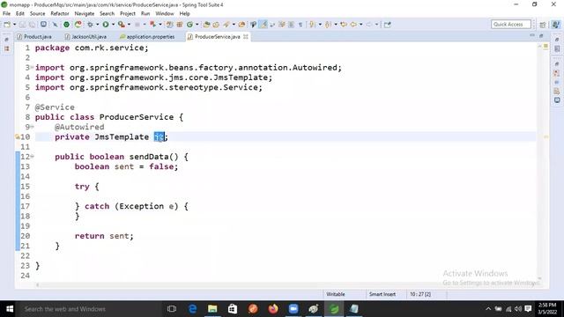Image resolution: width=564 pixels, height=317 pixels.
Task: Toggle Mark Occurrences highlighted icon
Action: tap(263, 25)
